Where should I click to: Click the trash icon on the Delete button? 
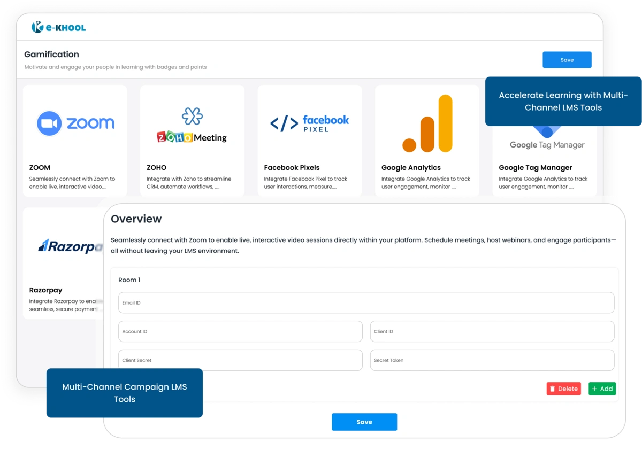pyautogui.click(x=553, y=389)
